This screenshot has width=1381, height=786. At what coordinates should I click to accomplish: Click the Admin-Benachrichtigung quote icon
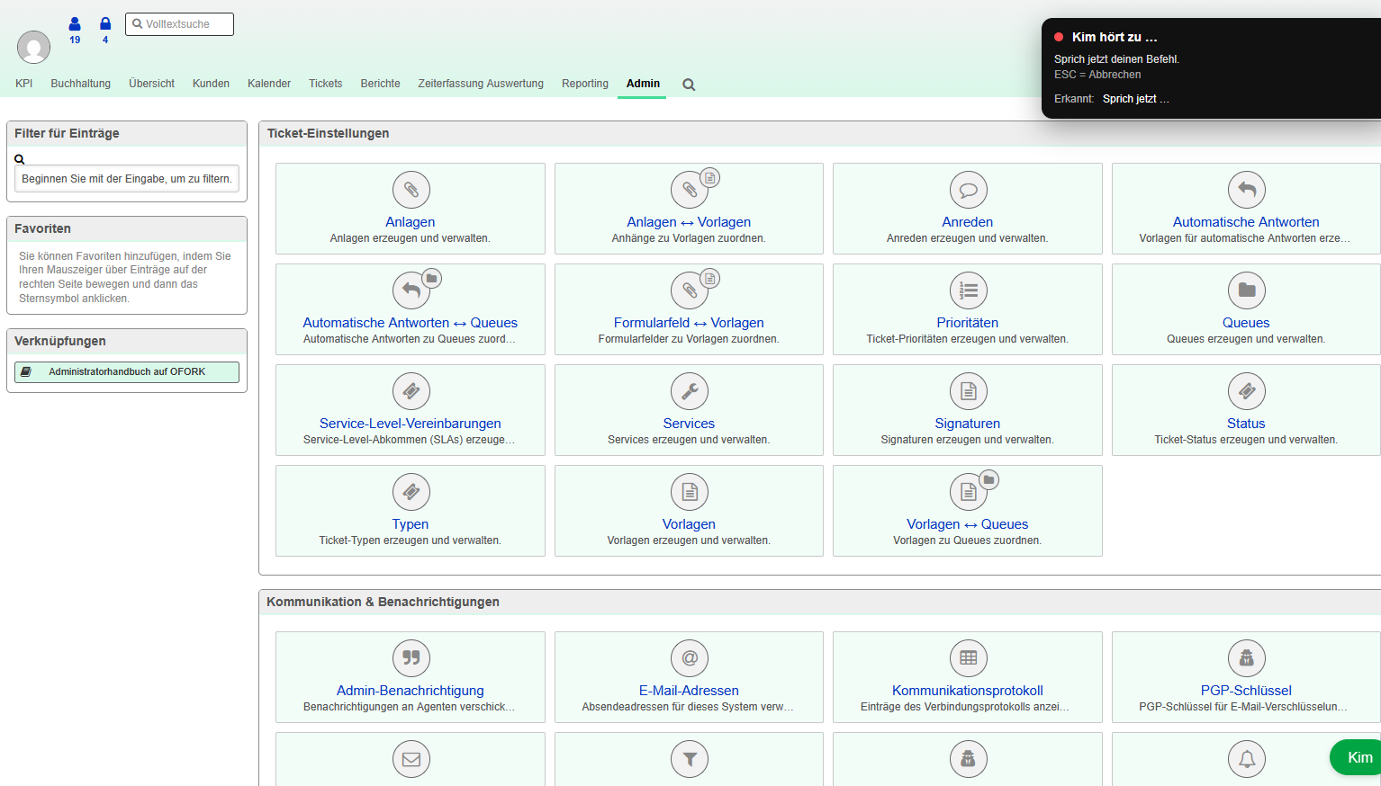[x=411, y=658]
